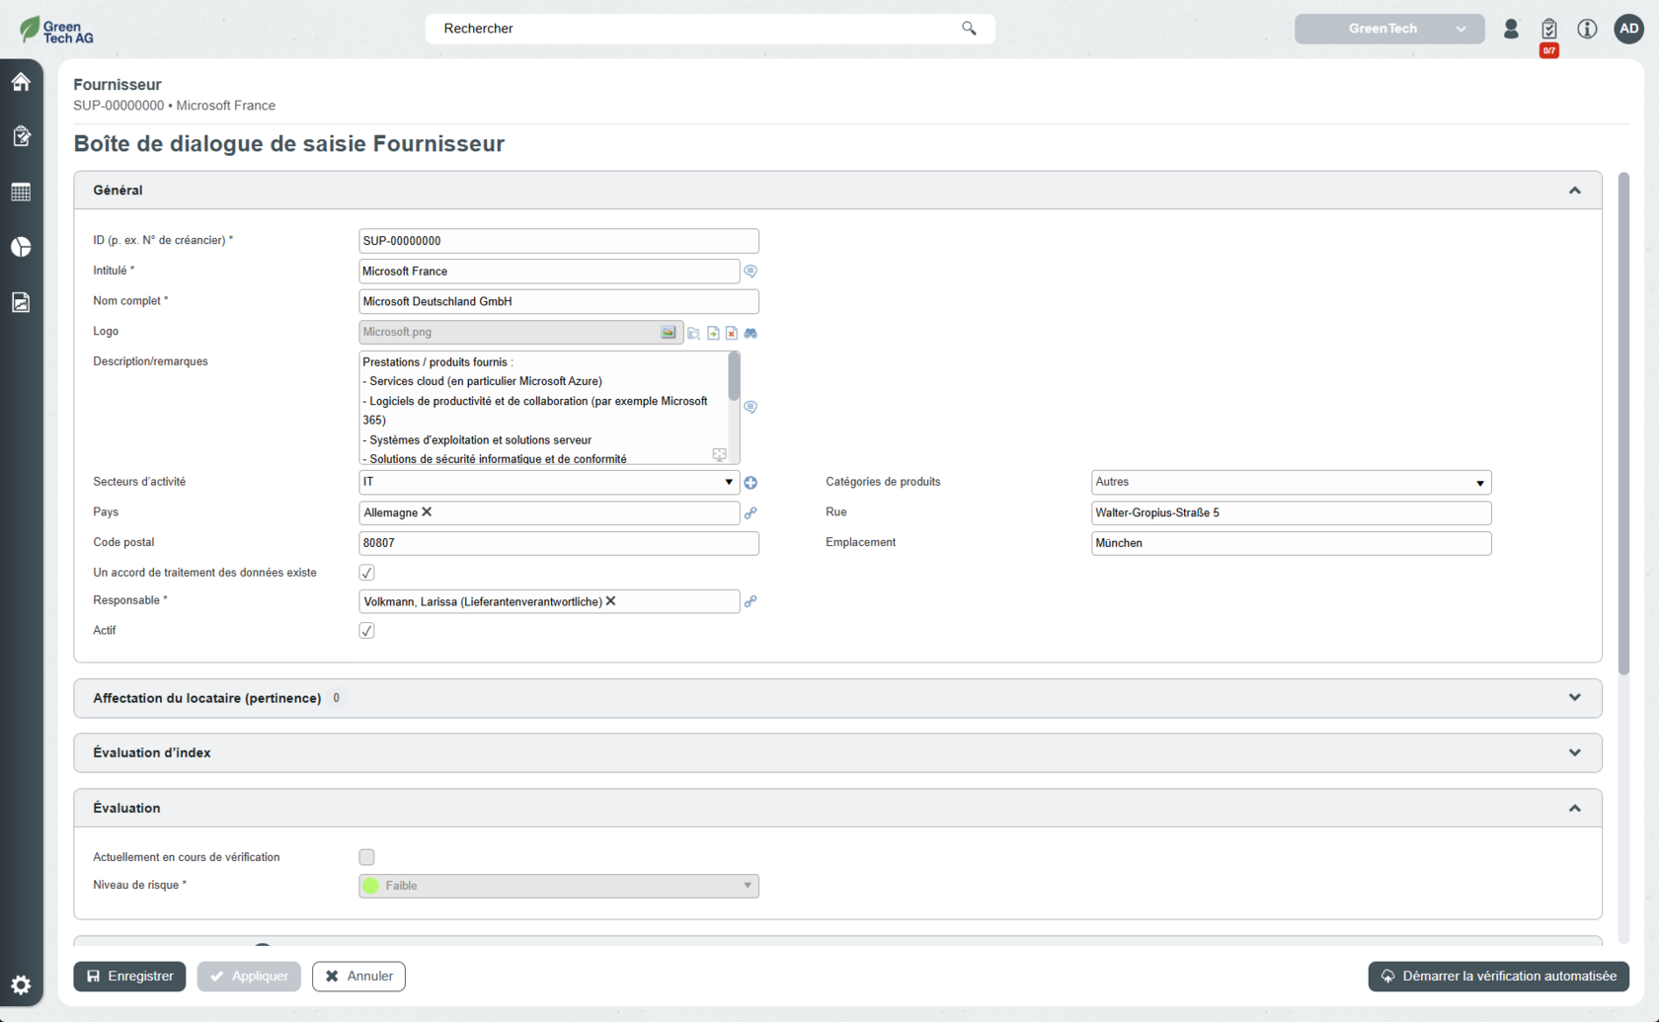Check Actuellement en cours de vérification box
The height and width of the screenshot is (1022, 1659).
[x=366, y=857]
